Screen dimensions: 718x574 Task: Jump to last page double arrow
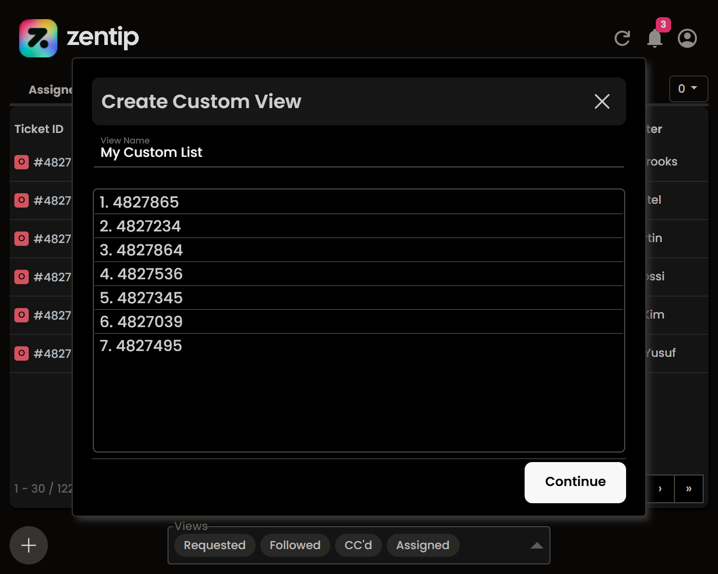[x=689, y=489]
